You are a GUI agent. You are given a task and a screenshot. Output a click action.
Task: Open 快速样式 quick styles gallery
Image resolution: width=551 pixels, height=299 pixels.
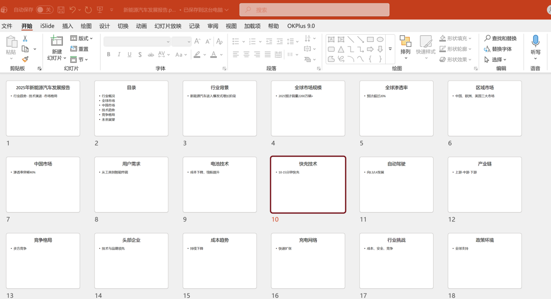pos(425,48)
